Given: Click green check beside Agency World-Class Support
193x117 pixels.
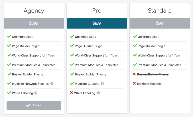Looking at the screenshot, I should (x=9, y=55).
